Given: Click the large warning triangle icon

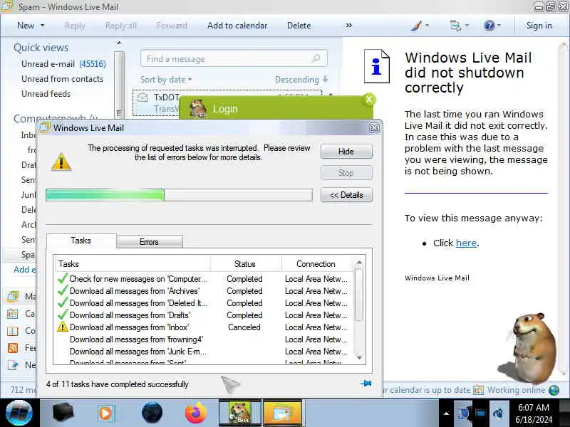Looking at the screenshot, I should pos(61,162).
